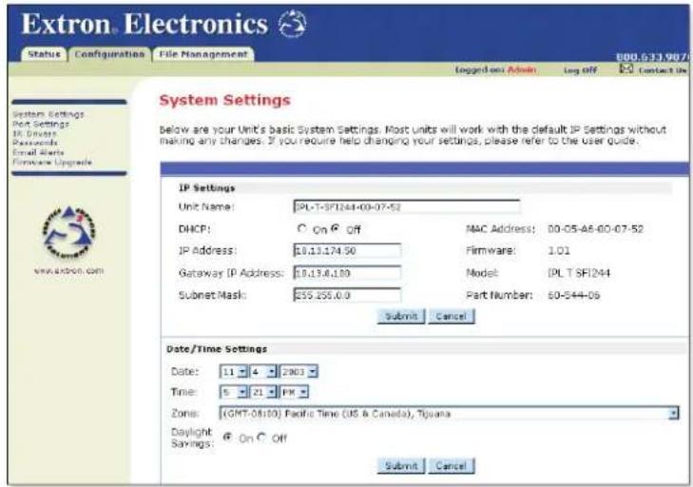This screenshot has width=693, height=487.
Task: Open the Status tab
Action: pyautogui.click(x=44, y=54)
